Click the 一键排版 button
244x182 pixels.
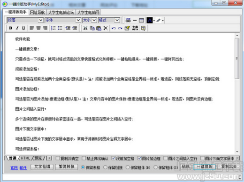205,167
